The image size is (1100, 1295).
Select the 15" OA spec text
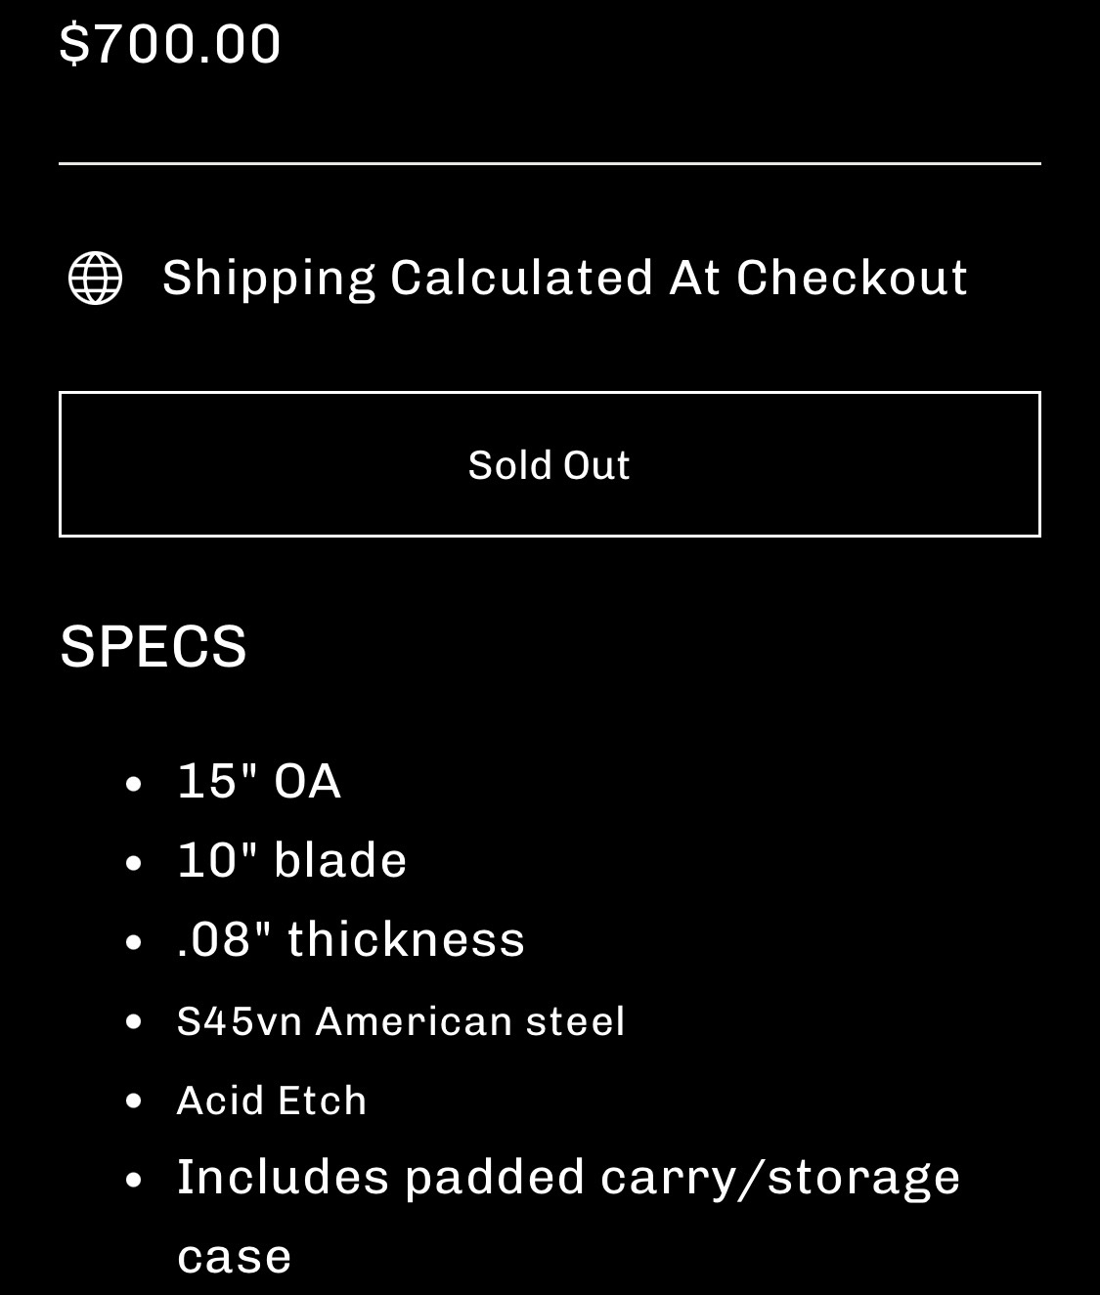[x=258, y=781]
